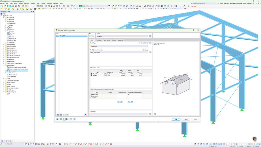Click the Save icon in the main toolbar
Viewport: 261px width, 147px height.
(16, 6)
